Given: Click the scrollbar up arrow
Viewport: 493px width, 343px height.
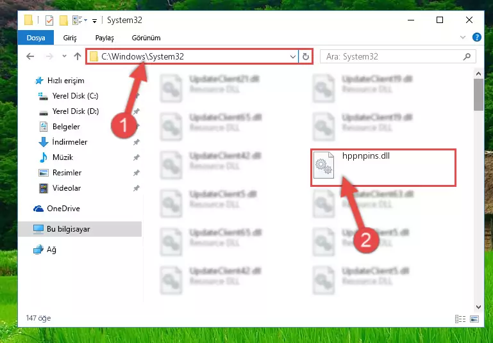Looking at the screenshot, I should point(478,74).
